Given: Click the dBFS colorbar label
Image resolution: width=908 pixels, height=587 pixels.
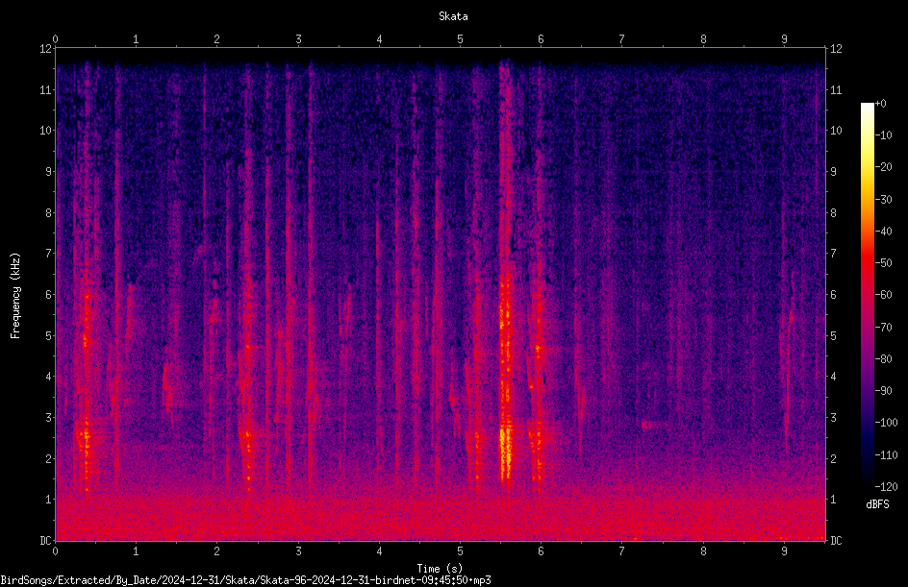Looking at the screenshot, I should point(877,504).
